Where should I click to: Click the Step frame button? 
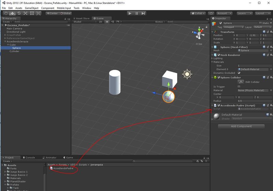(143, 13)
